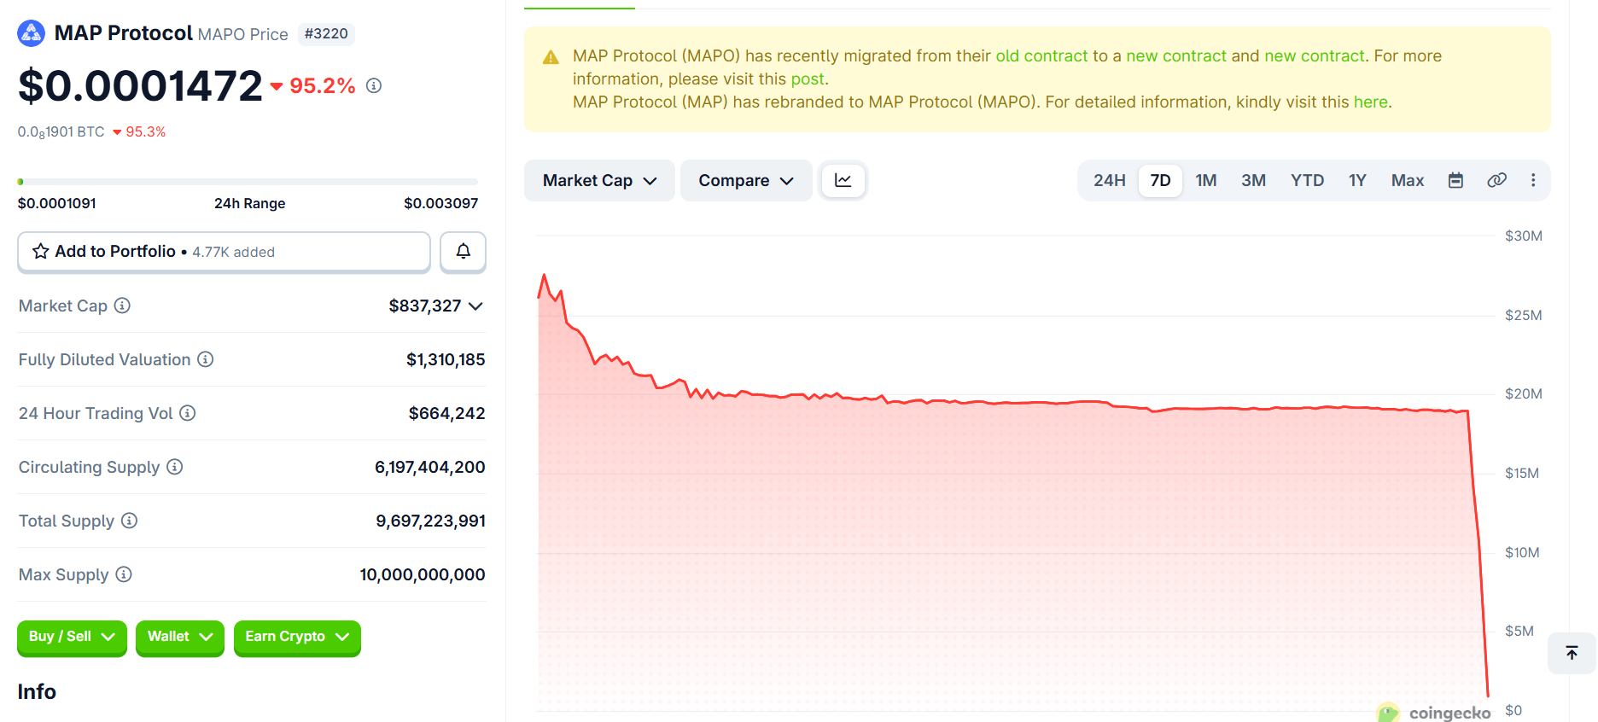Click the 10,000,000,000 max supply value
This screenshot has width=1598, height=722.
tap(423, 574)
